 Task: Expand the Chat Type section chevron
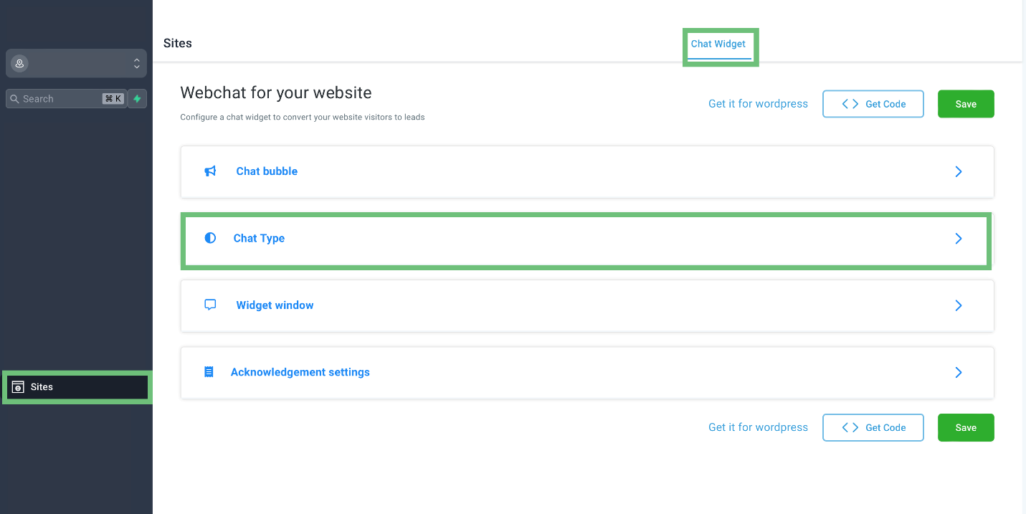click(x=959, y=239)
